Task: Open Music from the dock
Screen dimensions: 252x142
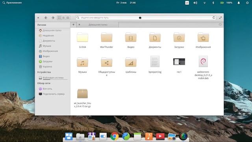Action: [149, 136]
